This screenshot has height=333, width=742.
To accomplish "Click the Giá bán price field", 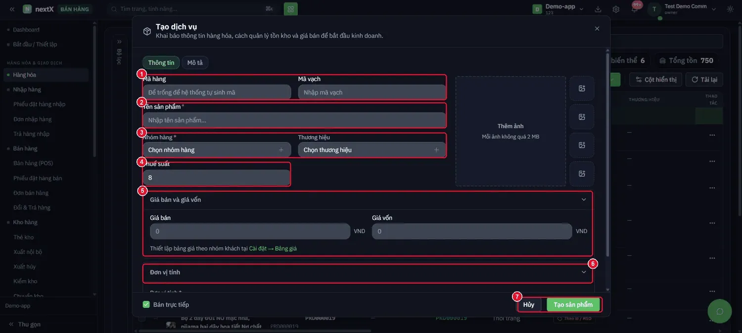I will 250,231.
